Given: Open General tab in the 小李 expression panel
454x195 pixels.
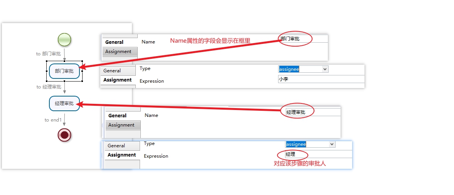Looking at the screenshot, I should [x=118, y=71].
